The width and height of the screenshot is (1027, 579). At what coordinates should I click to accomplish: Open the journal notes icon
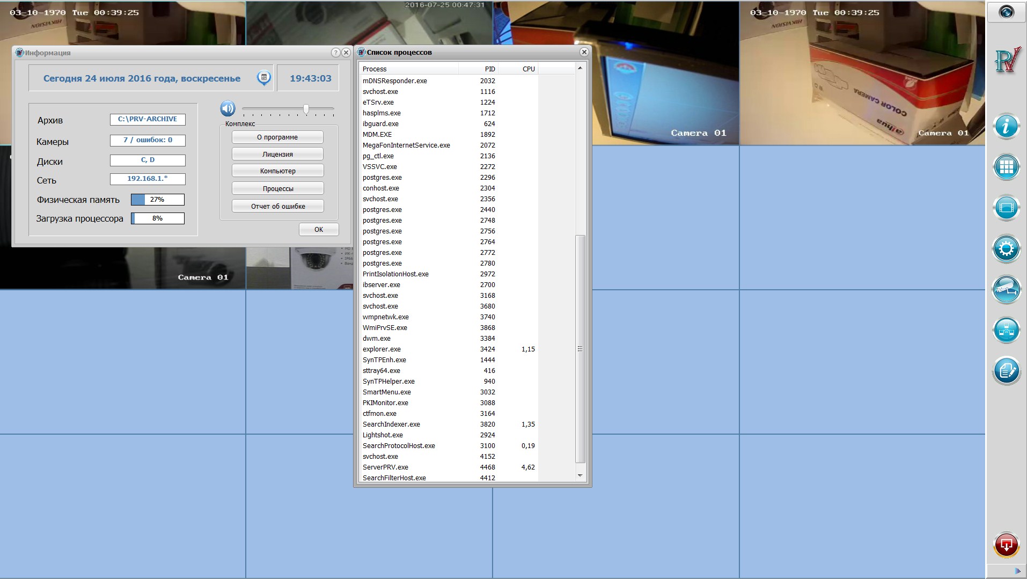tap(1006, 371)
